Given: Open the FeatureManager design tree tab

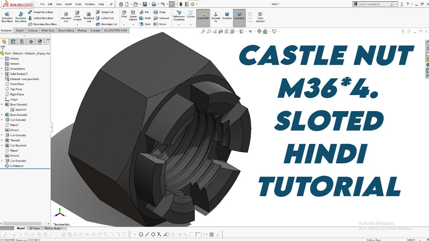Looking at the screenshot, I should pos(4,42).
